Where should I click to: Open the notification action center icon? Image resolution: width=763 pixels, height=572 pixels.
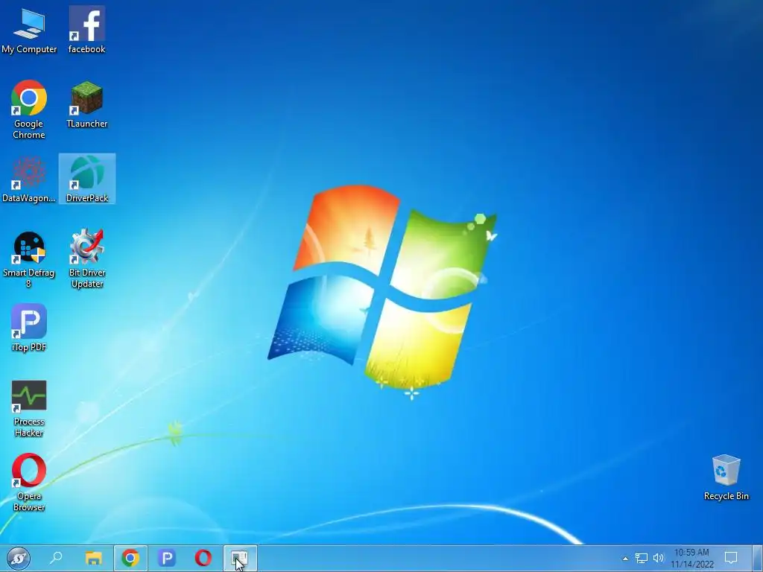tap(731, 559)
